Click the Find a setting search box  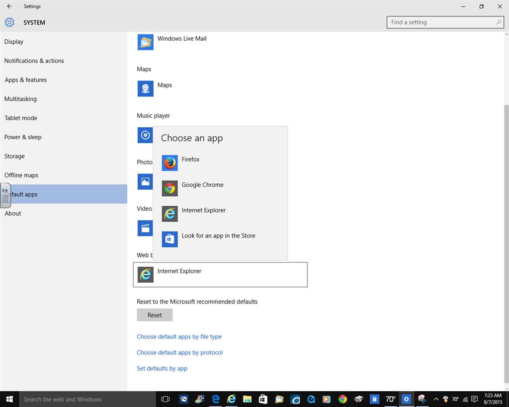(445, 22)
